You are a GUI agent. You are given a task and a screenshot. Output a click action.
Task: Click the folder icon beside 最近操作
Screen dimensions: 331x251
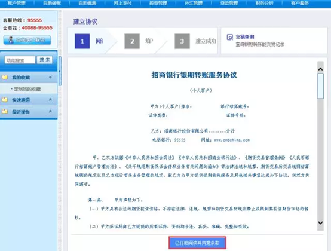(x=5, y=111)
